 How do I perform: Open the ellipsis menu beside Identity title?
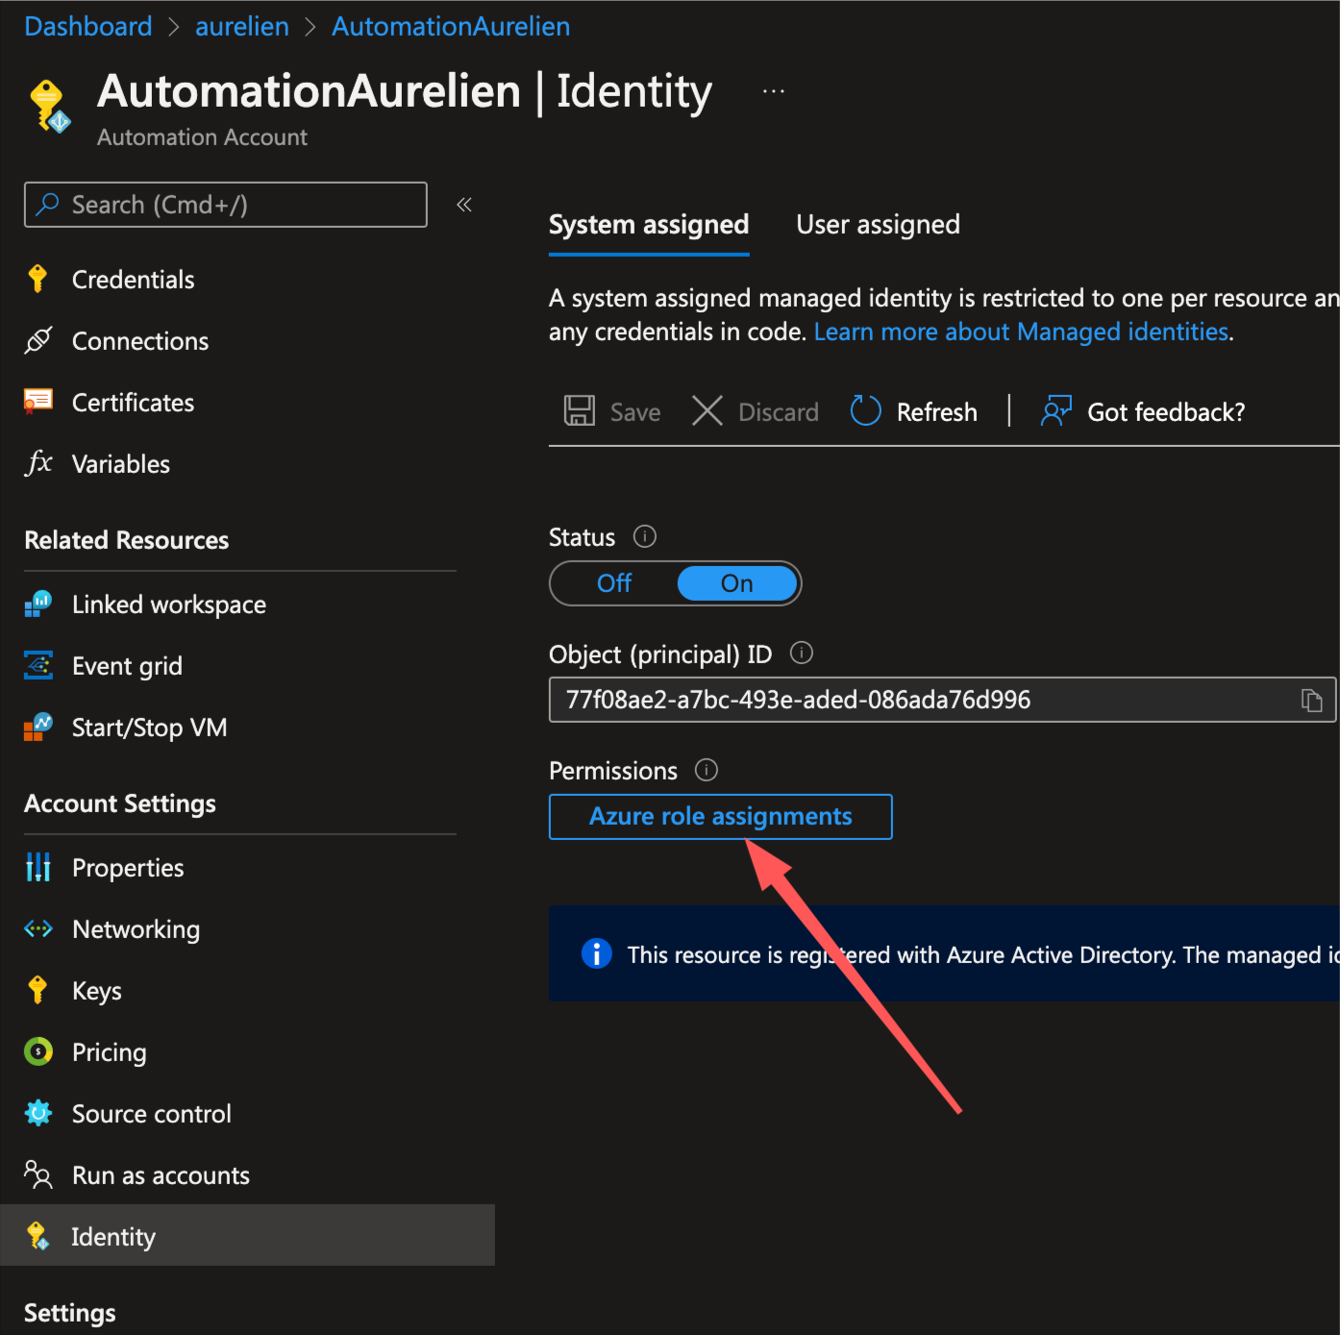coord(773,89)
